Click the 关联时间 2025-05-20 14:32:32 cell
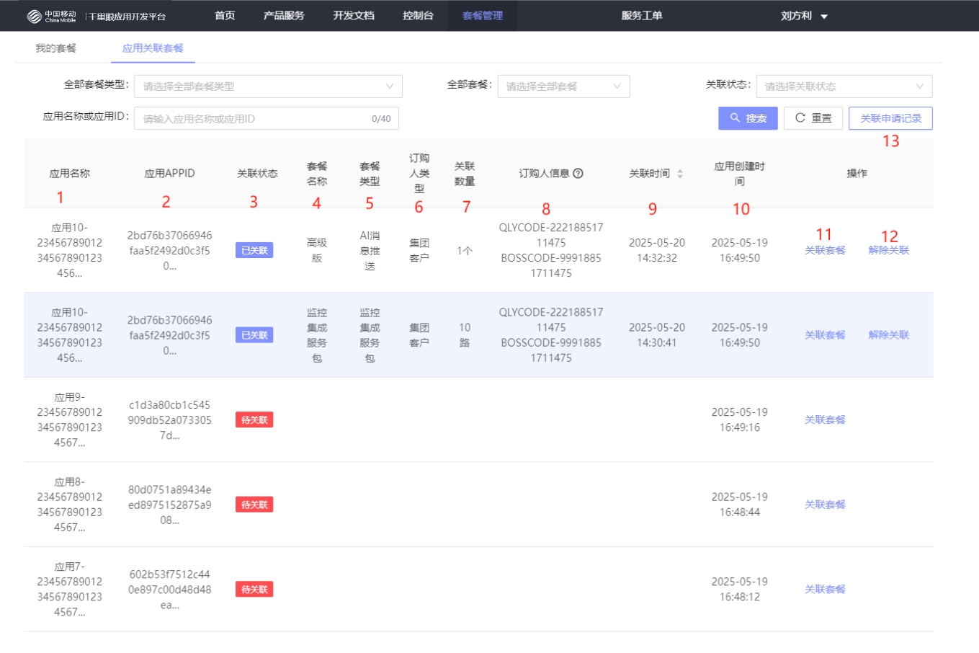Viewport: 979px width, 653px height. [x=657, y=250]
